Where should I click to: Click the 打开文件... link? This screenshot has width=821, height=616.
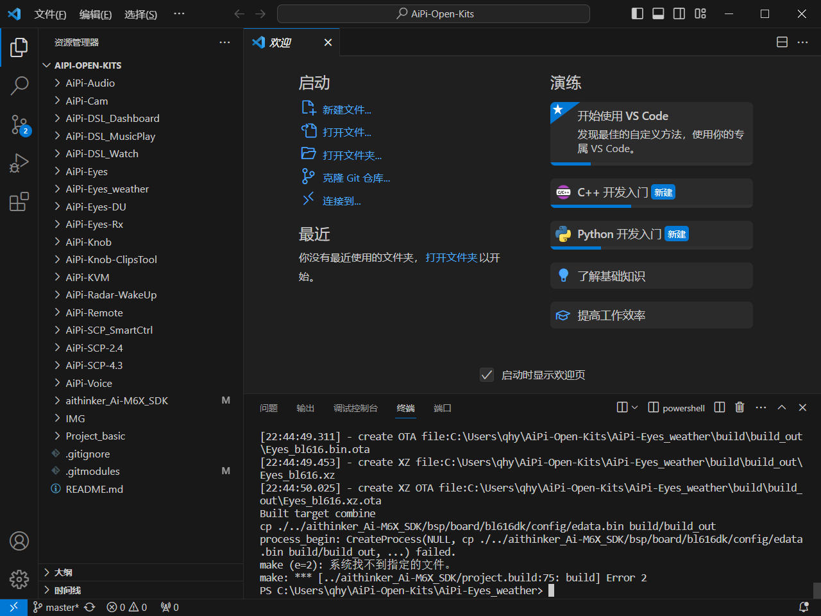[x=337, y=132]
